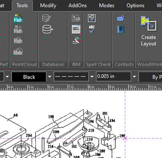162x158 pixels.
Task: Click part label 196 in drawing
Action: (91, 121)
